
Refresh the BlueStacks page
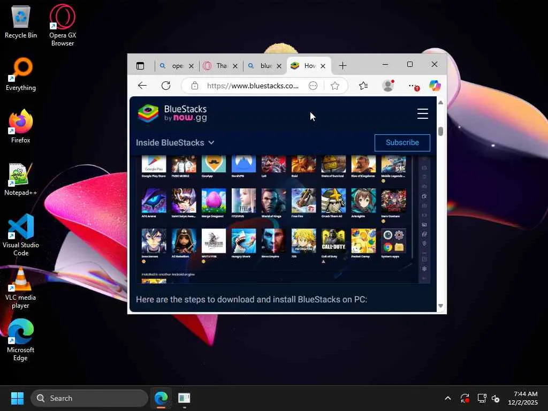166,86
